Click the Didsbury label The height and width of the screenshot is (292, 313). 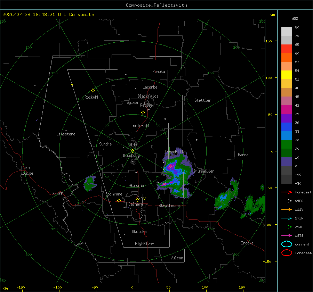131,156
